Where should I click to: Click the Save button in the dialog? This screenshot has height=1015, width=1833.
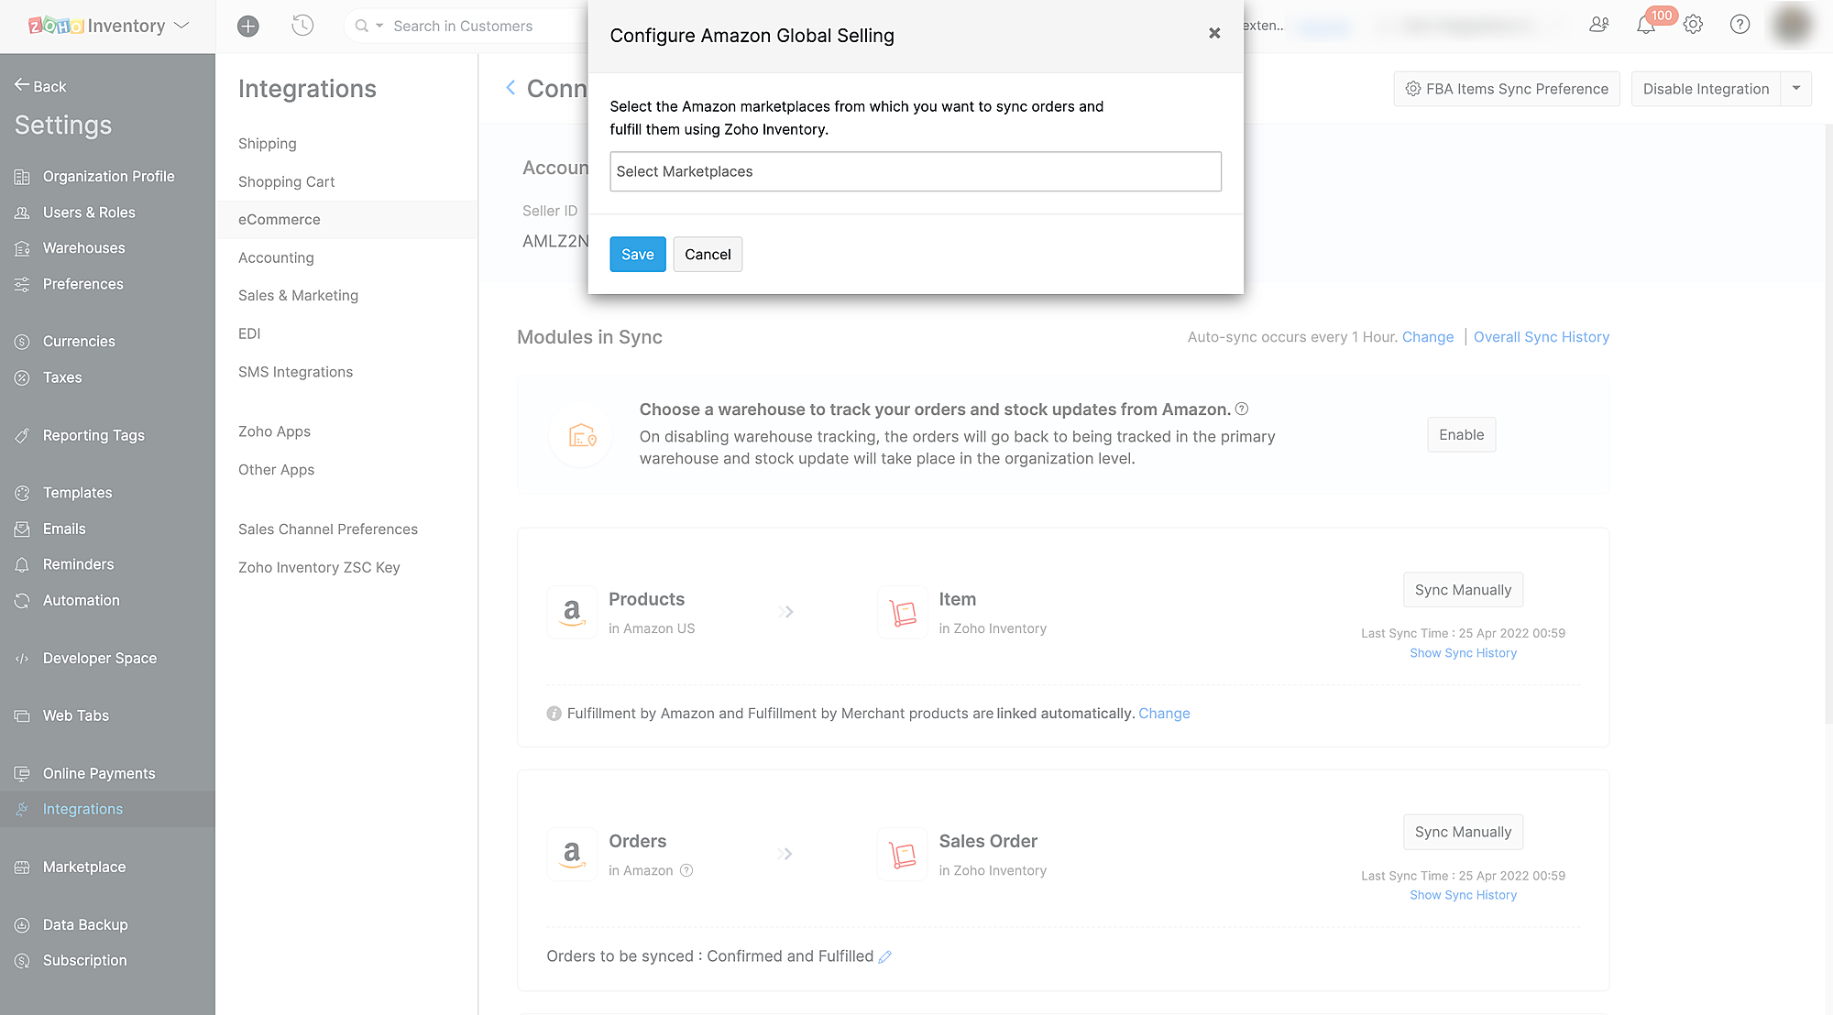637,255
